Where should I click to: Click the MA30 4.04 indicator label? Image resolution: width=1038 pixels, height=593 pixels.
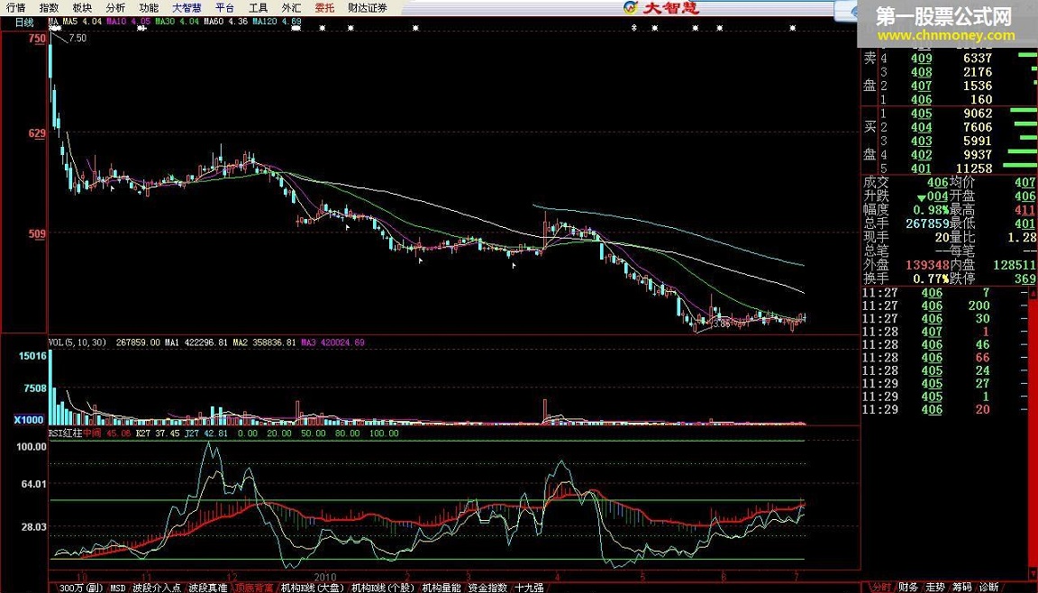[x=177, y=22]
